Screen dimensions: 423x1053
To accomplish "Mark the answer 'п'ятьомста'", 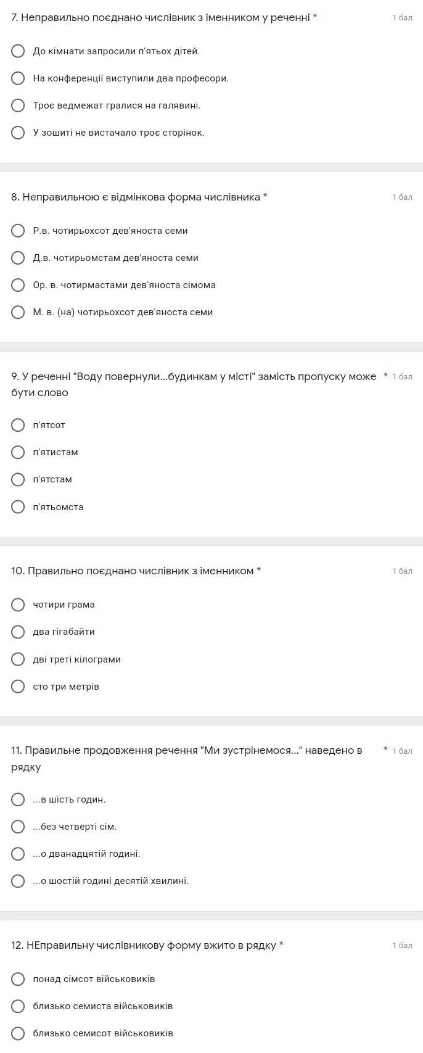I will pos(18,507).
